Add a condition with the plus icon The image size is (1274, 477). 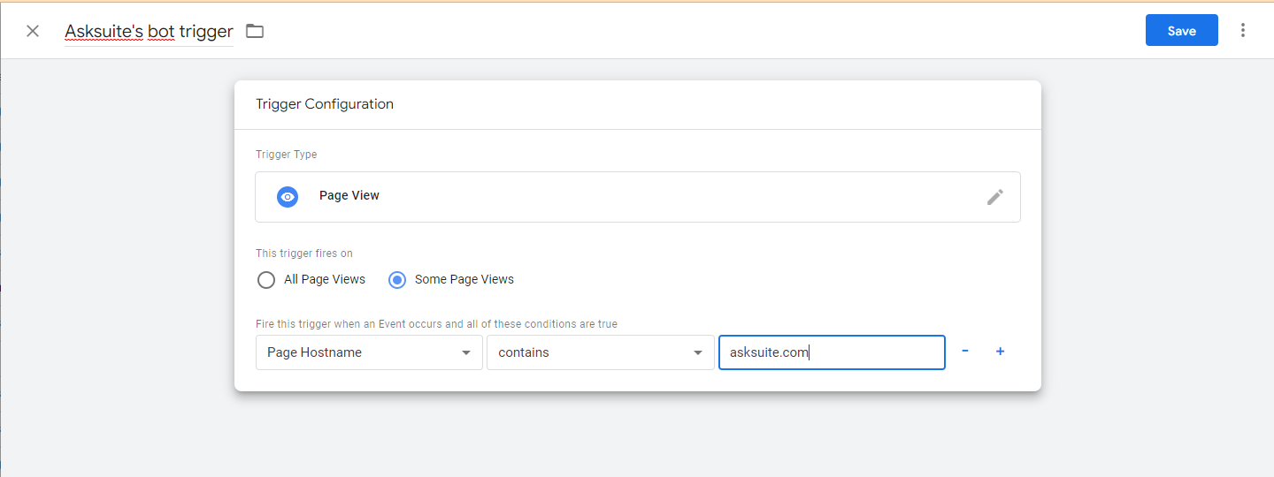pos(1001,351)
